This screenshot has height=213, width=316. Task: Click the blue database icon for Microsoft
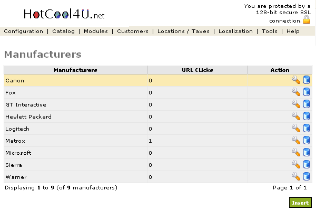(307, 153)
